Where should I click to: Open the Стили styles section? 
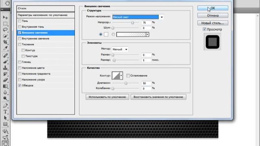[45, 8]
